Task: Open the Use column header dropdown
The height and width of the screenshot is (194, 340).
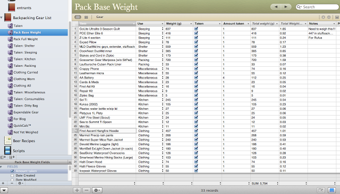Action: [x=162, y=23]
